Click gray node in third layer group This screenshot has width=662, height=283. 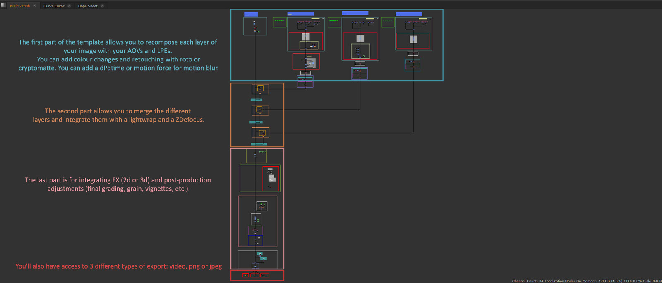tap(360, 38)
